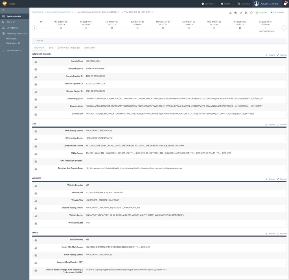Open the notifications bell
This screenshot has height=280, width=289.
tap(285, 4)
